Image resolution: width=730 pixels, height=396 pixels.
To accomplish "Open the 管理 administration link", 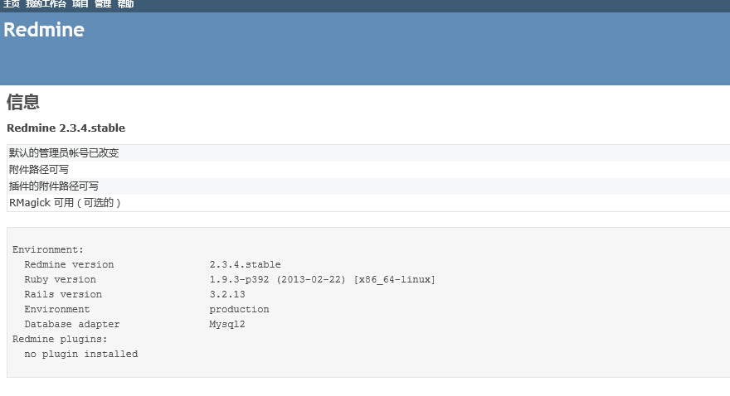I will pyautogui.click(x=103, y=4).
